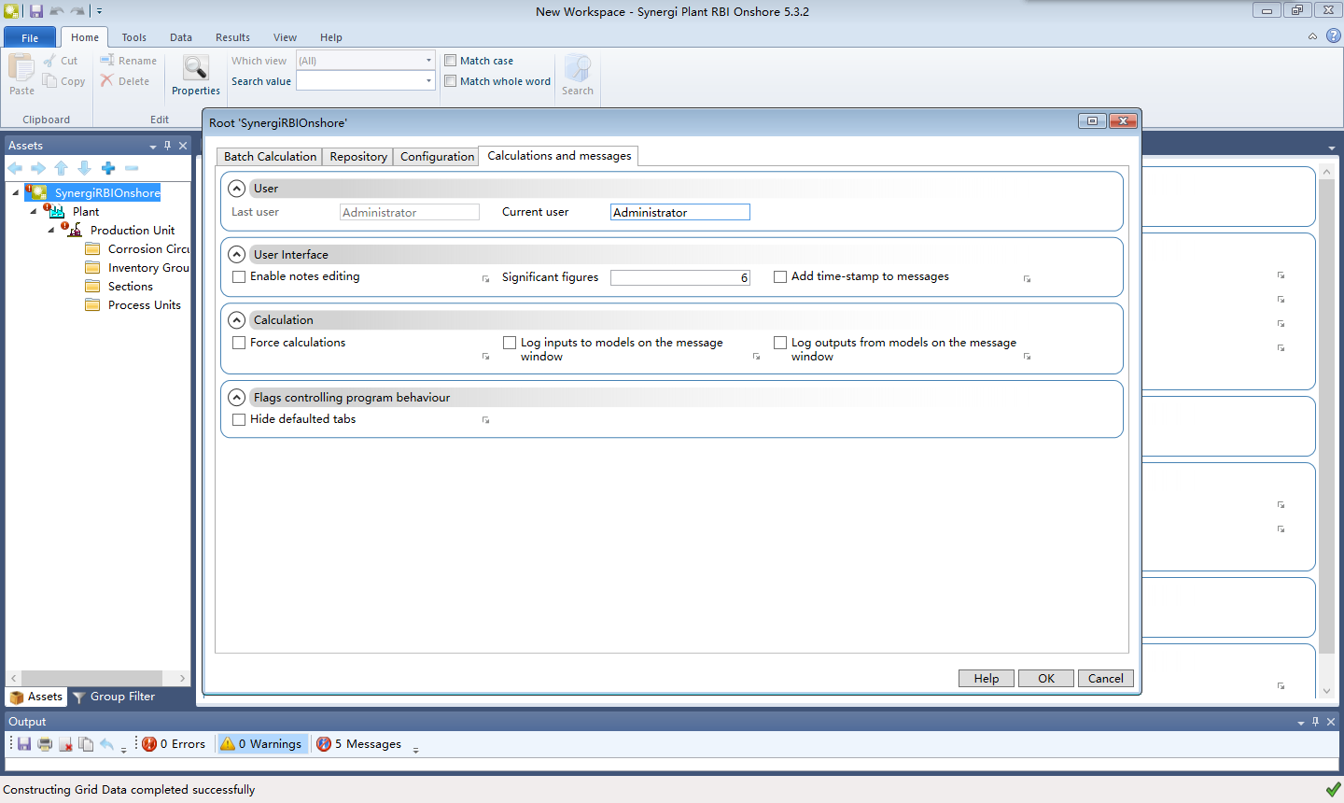Collapse Flags controlling program behaviour section
This screenshot has height=803, width=1344.
237,397
